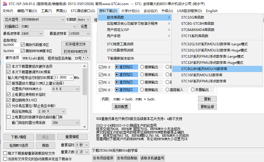The width and height of the screenshot is (264, 162).
Task: Expand 实验箱及核心功能学习板演示程序 submenu
Action: point(135,24)
